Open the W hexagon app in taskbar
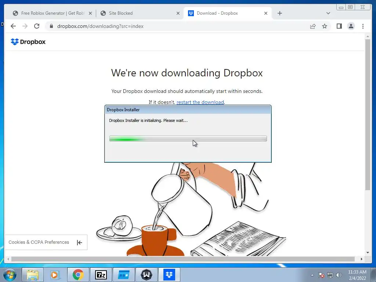376x282 pixels. (x=146, y=275)
